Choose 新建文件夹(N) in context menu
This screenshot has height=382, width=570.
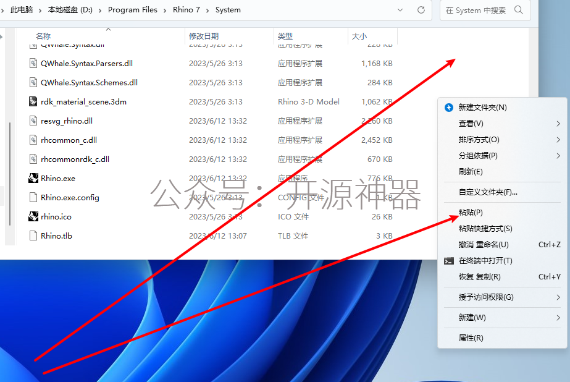click(x=503, y=108)
